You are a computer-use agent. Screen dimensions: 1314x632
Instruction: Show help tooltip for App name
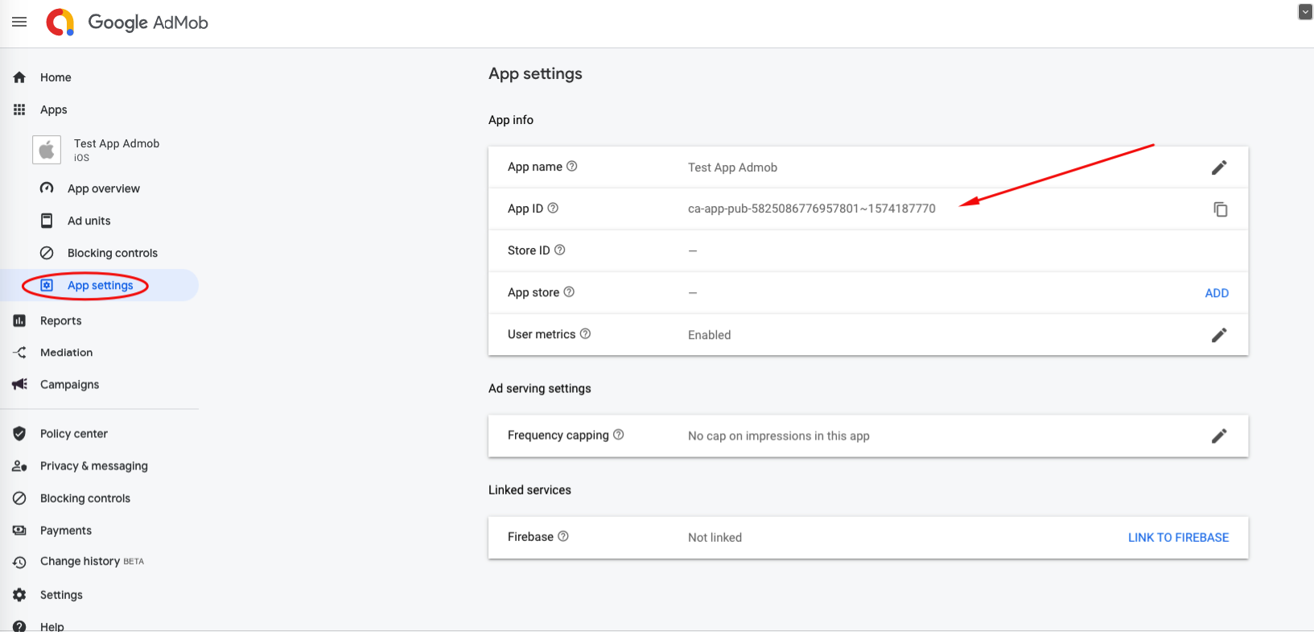pyautogui.click(x=572, y=167)
